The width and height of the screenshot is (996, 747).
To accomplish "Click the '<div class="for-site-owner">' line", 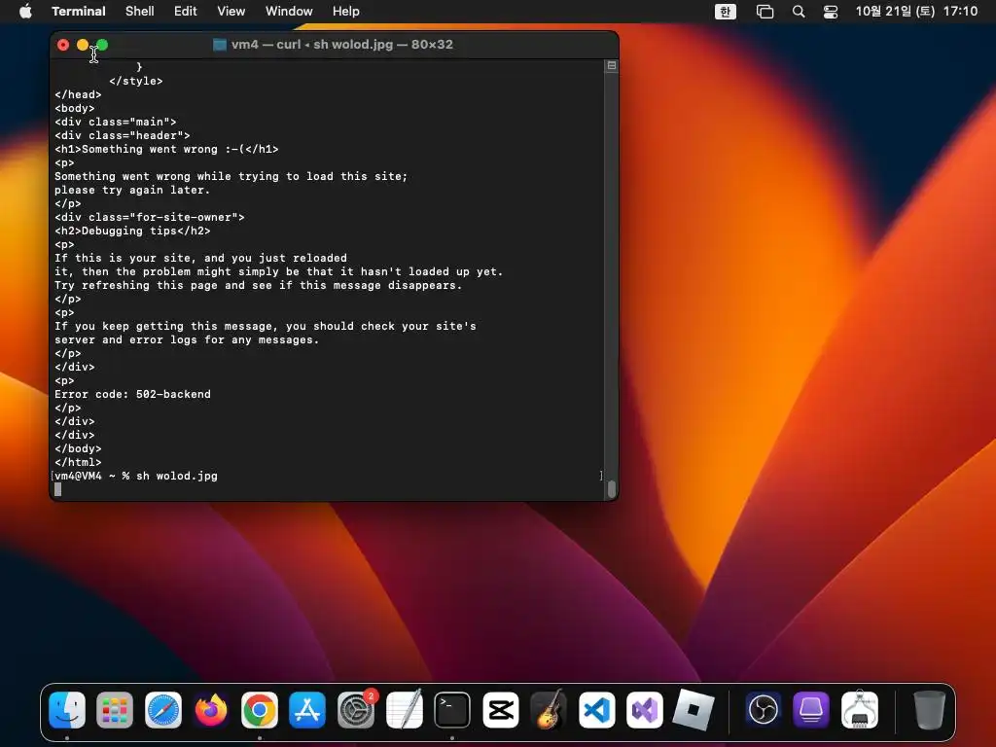I will click(x=149, y=217).
